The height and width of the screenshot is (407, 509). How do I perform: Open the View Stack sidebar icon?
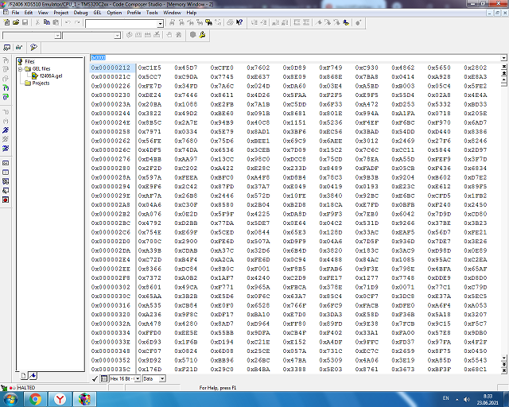6,181
